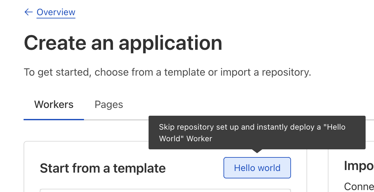Click the blue underline beneath Workers tab
The height and width of the screenshot is (192, 374).
coord(54,119)
